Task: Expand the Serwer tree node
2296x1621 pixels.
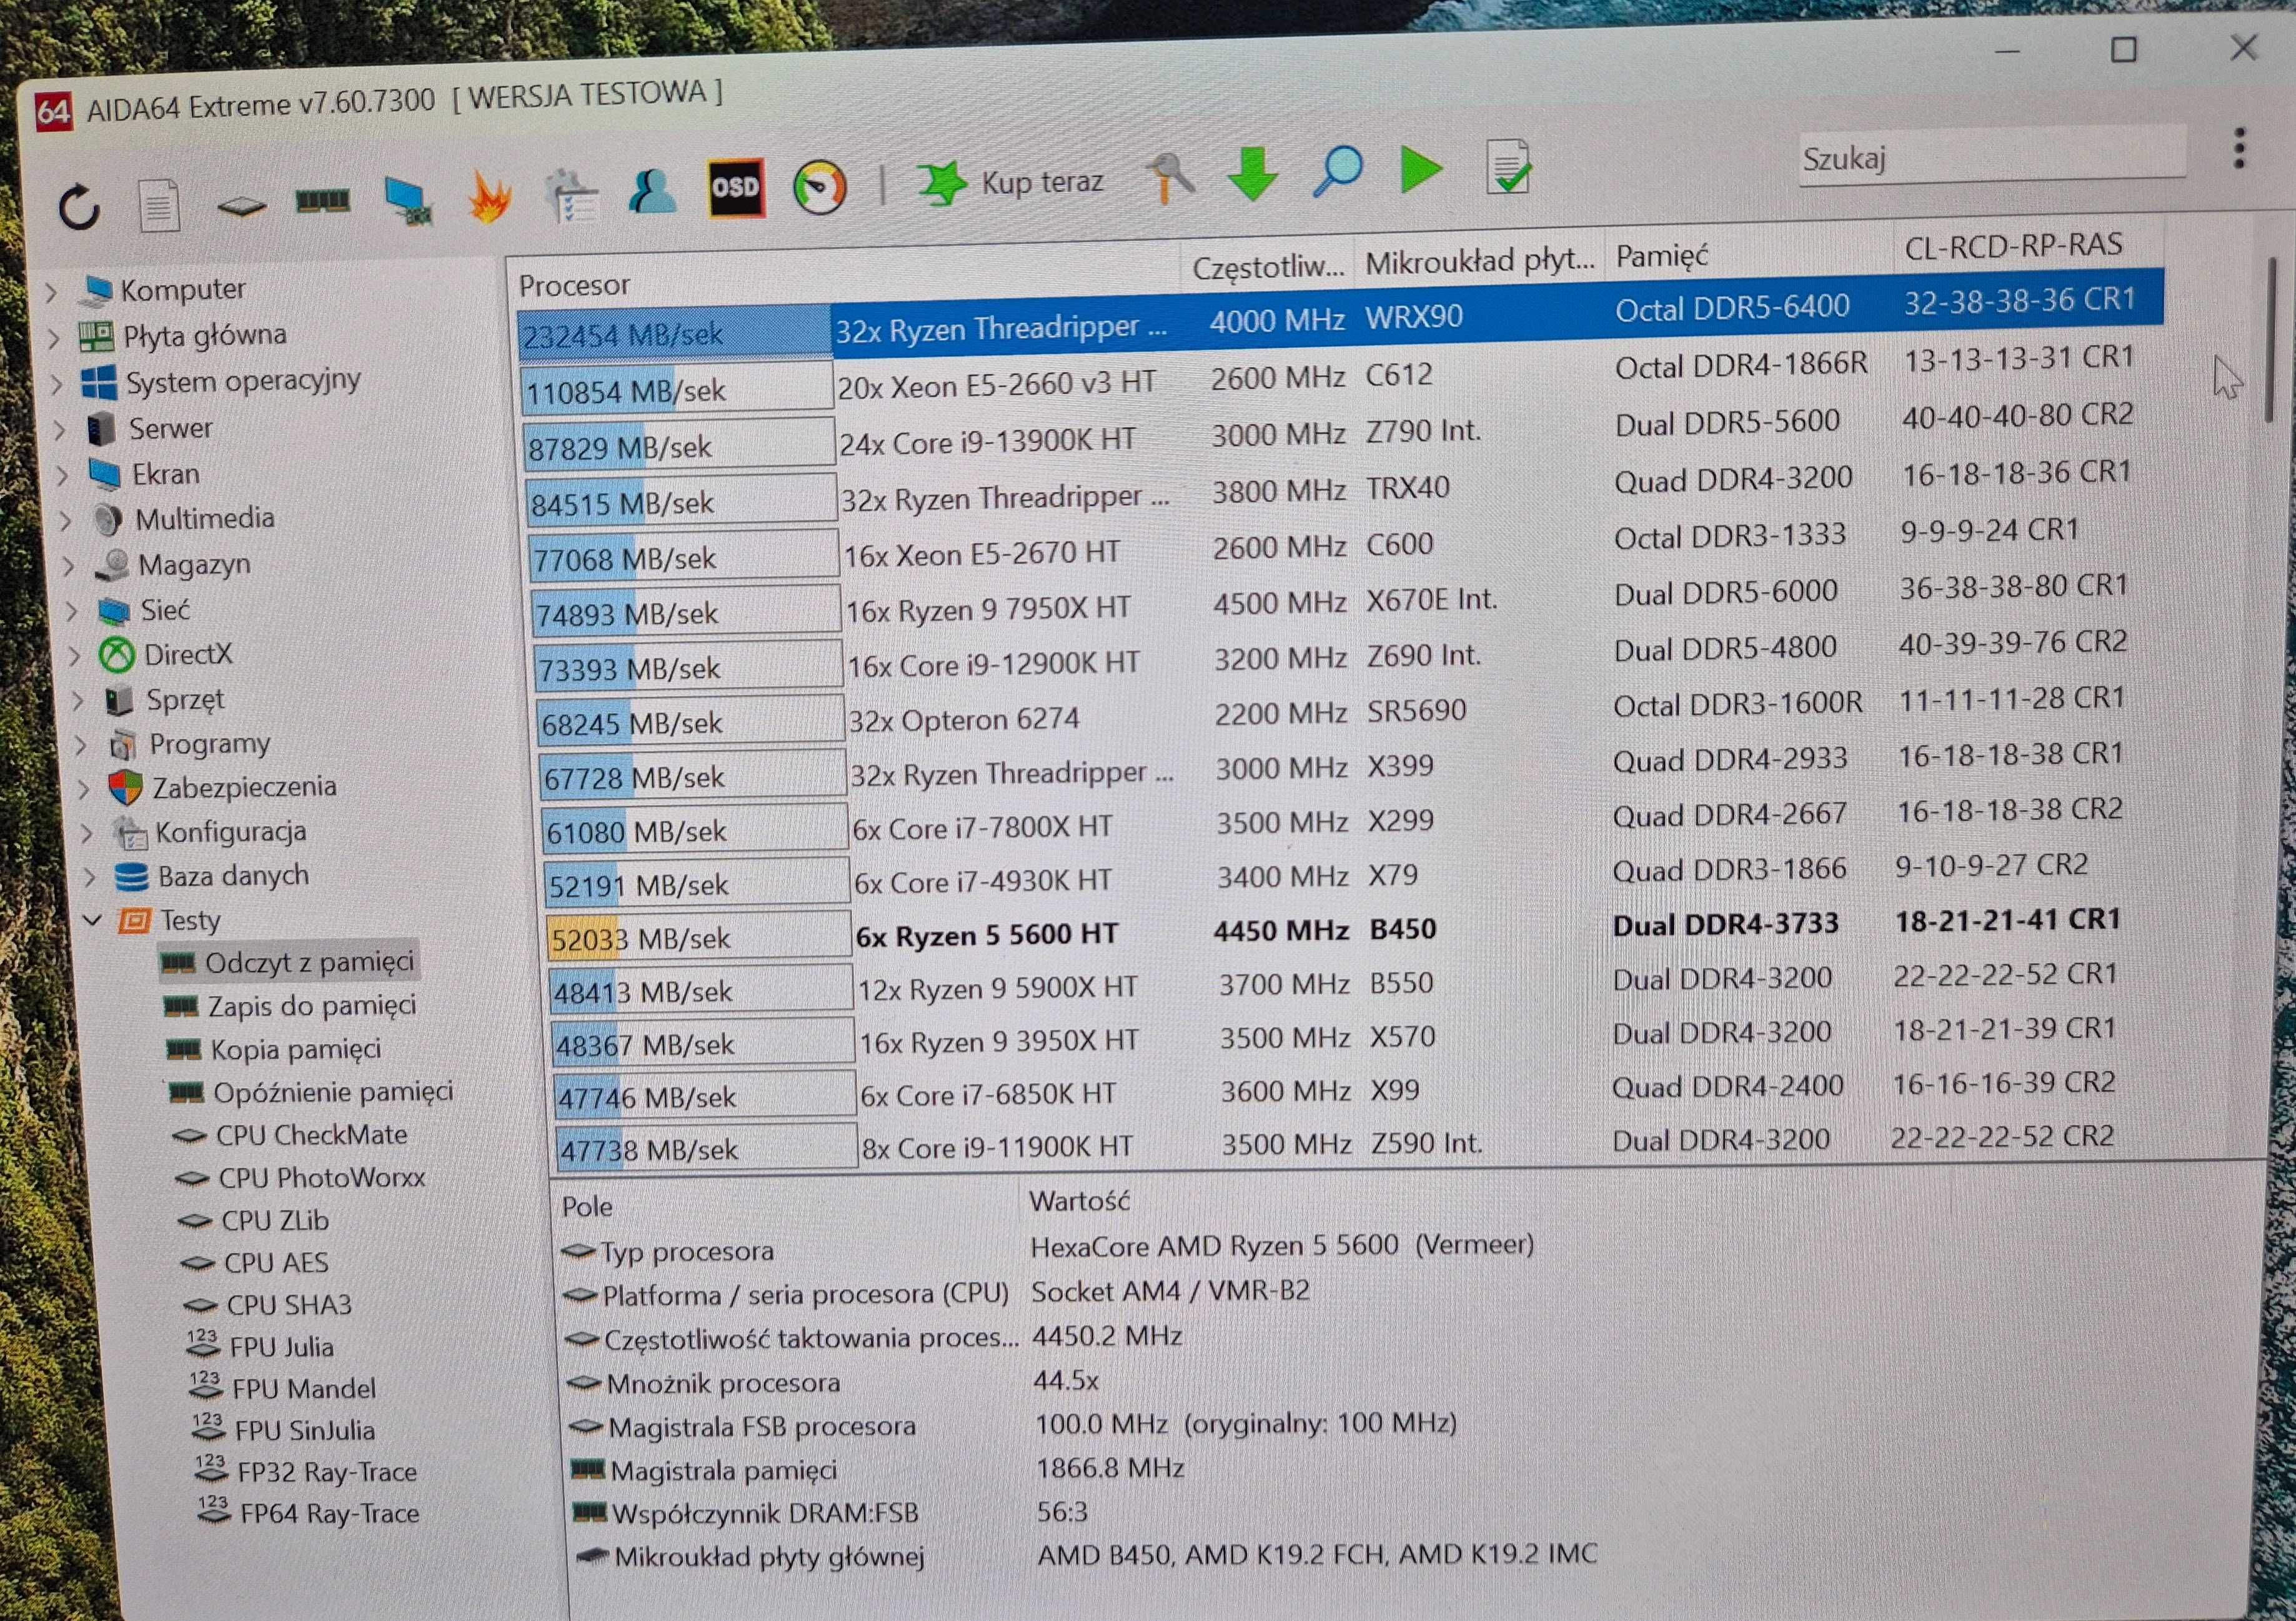Action: pyautogui.click(x=60, y=430)
